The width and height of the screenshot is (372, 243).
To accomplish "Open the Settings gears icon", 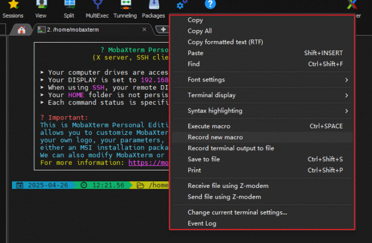I will [182, 5].
